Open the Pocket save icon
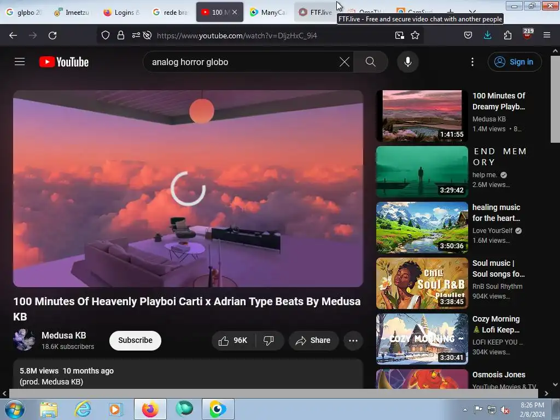 pos(468,35)
